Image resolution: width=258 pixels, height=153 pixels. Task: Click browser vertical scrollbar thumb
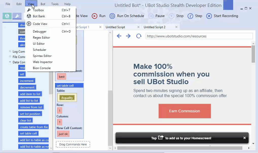tap(253, 54)
